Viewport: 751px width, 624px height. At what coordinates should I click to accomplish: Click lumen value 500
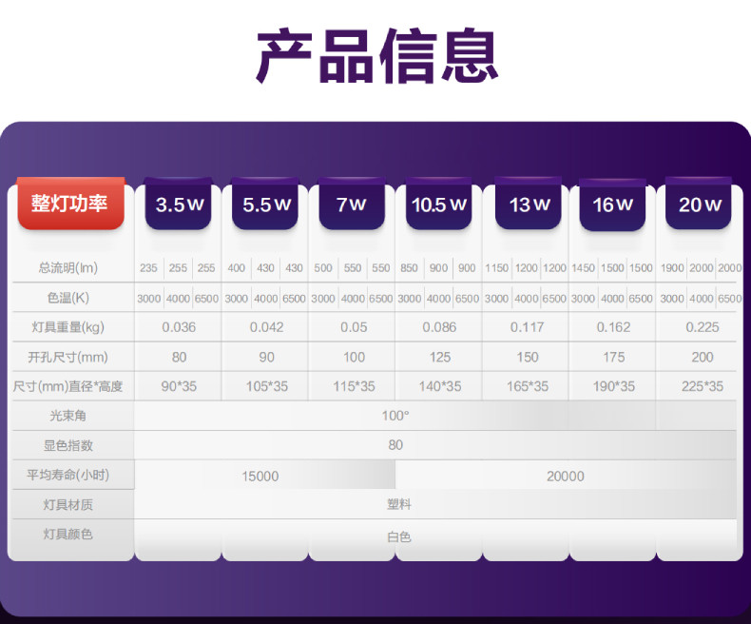click(323, 268)
